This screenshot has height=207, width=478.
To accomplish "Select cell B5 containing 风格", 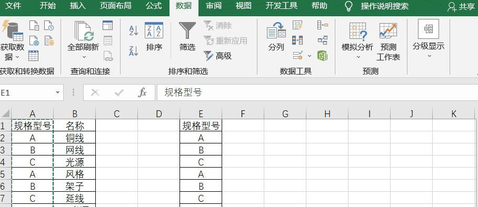I will pyautogui.click(x=75, y=174).
